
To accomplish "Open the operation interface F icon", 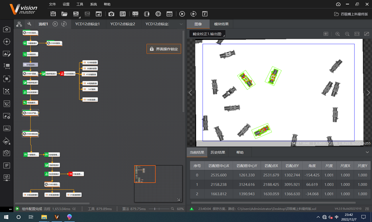I will pyautogui.click(x=205, y=14).
